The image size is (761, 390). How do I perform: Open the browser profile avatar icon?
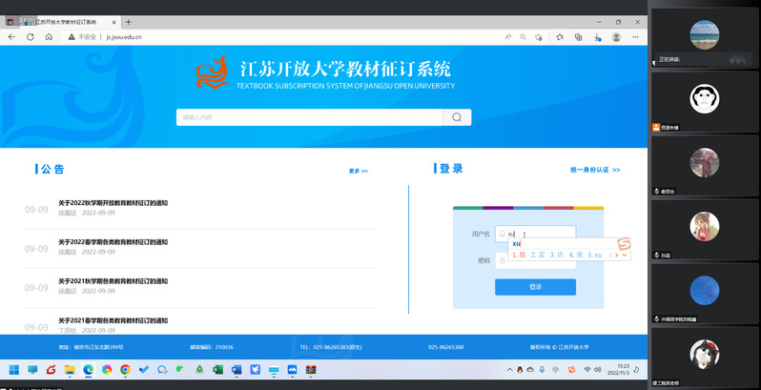click(616, 37)
